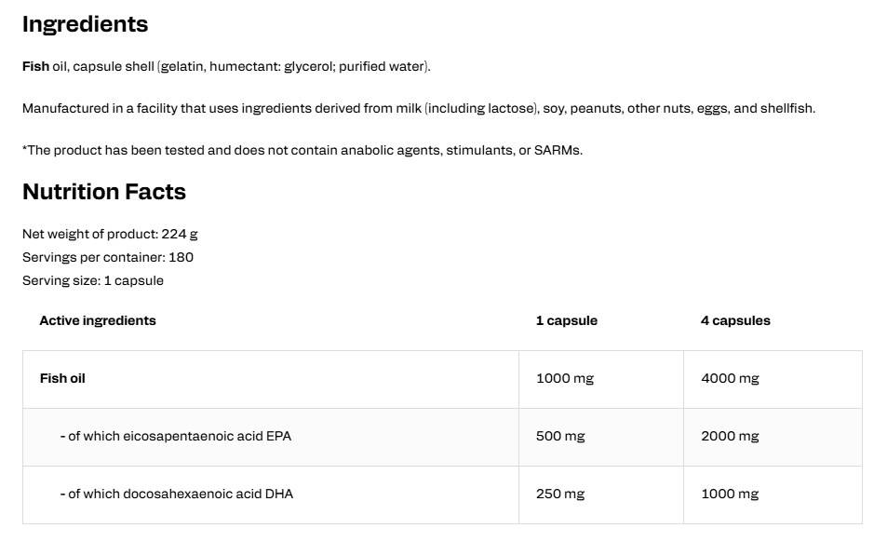Screen dimensions: 887x542
Task: Click the Ingredients heading
Action: tap(85, 24)
